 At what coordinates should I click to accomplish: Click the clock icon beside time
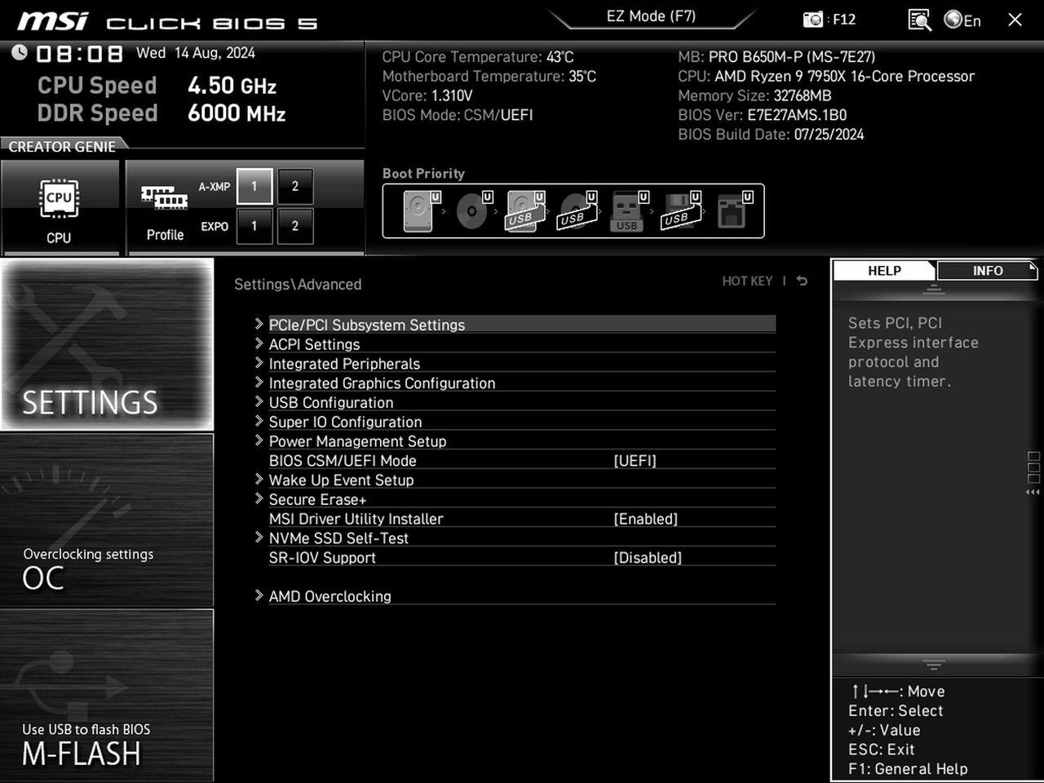point(20,53)
